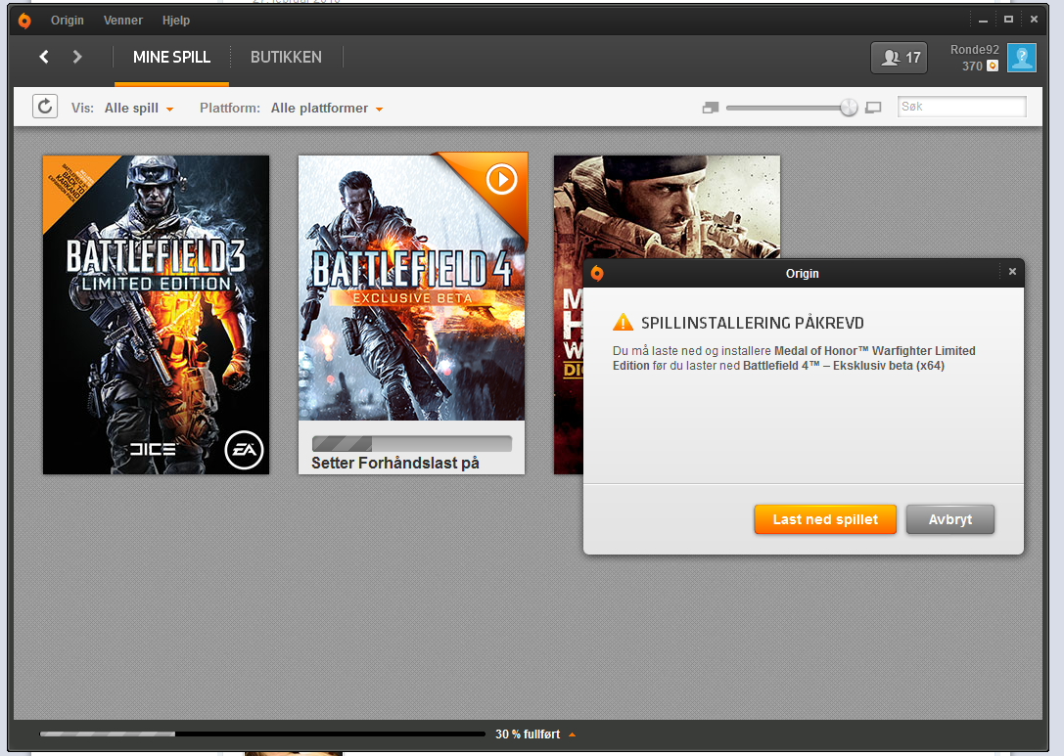This screenshot has height=756, width=1064.
Task: Click the 30 % fullført status text
Action: point(528,734)
